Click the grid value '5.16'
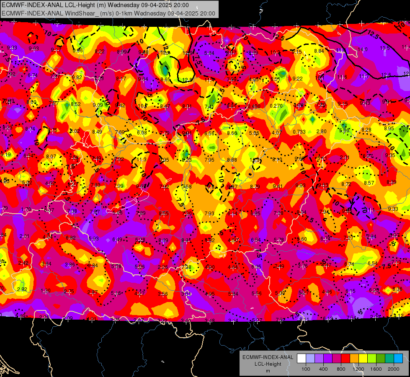The image size is (410, 377). [x=116, y=293]
